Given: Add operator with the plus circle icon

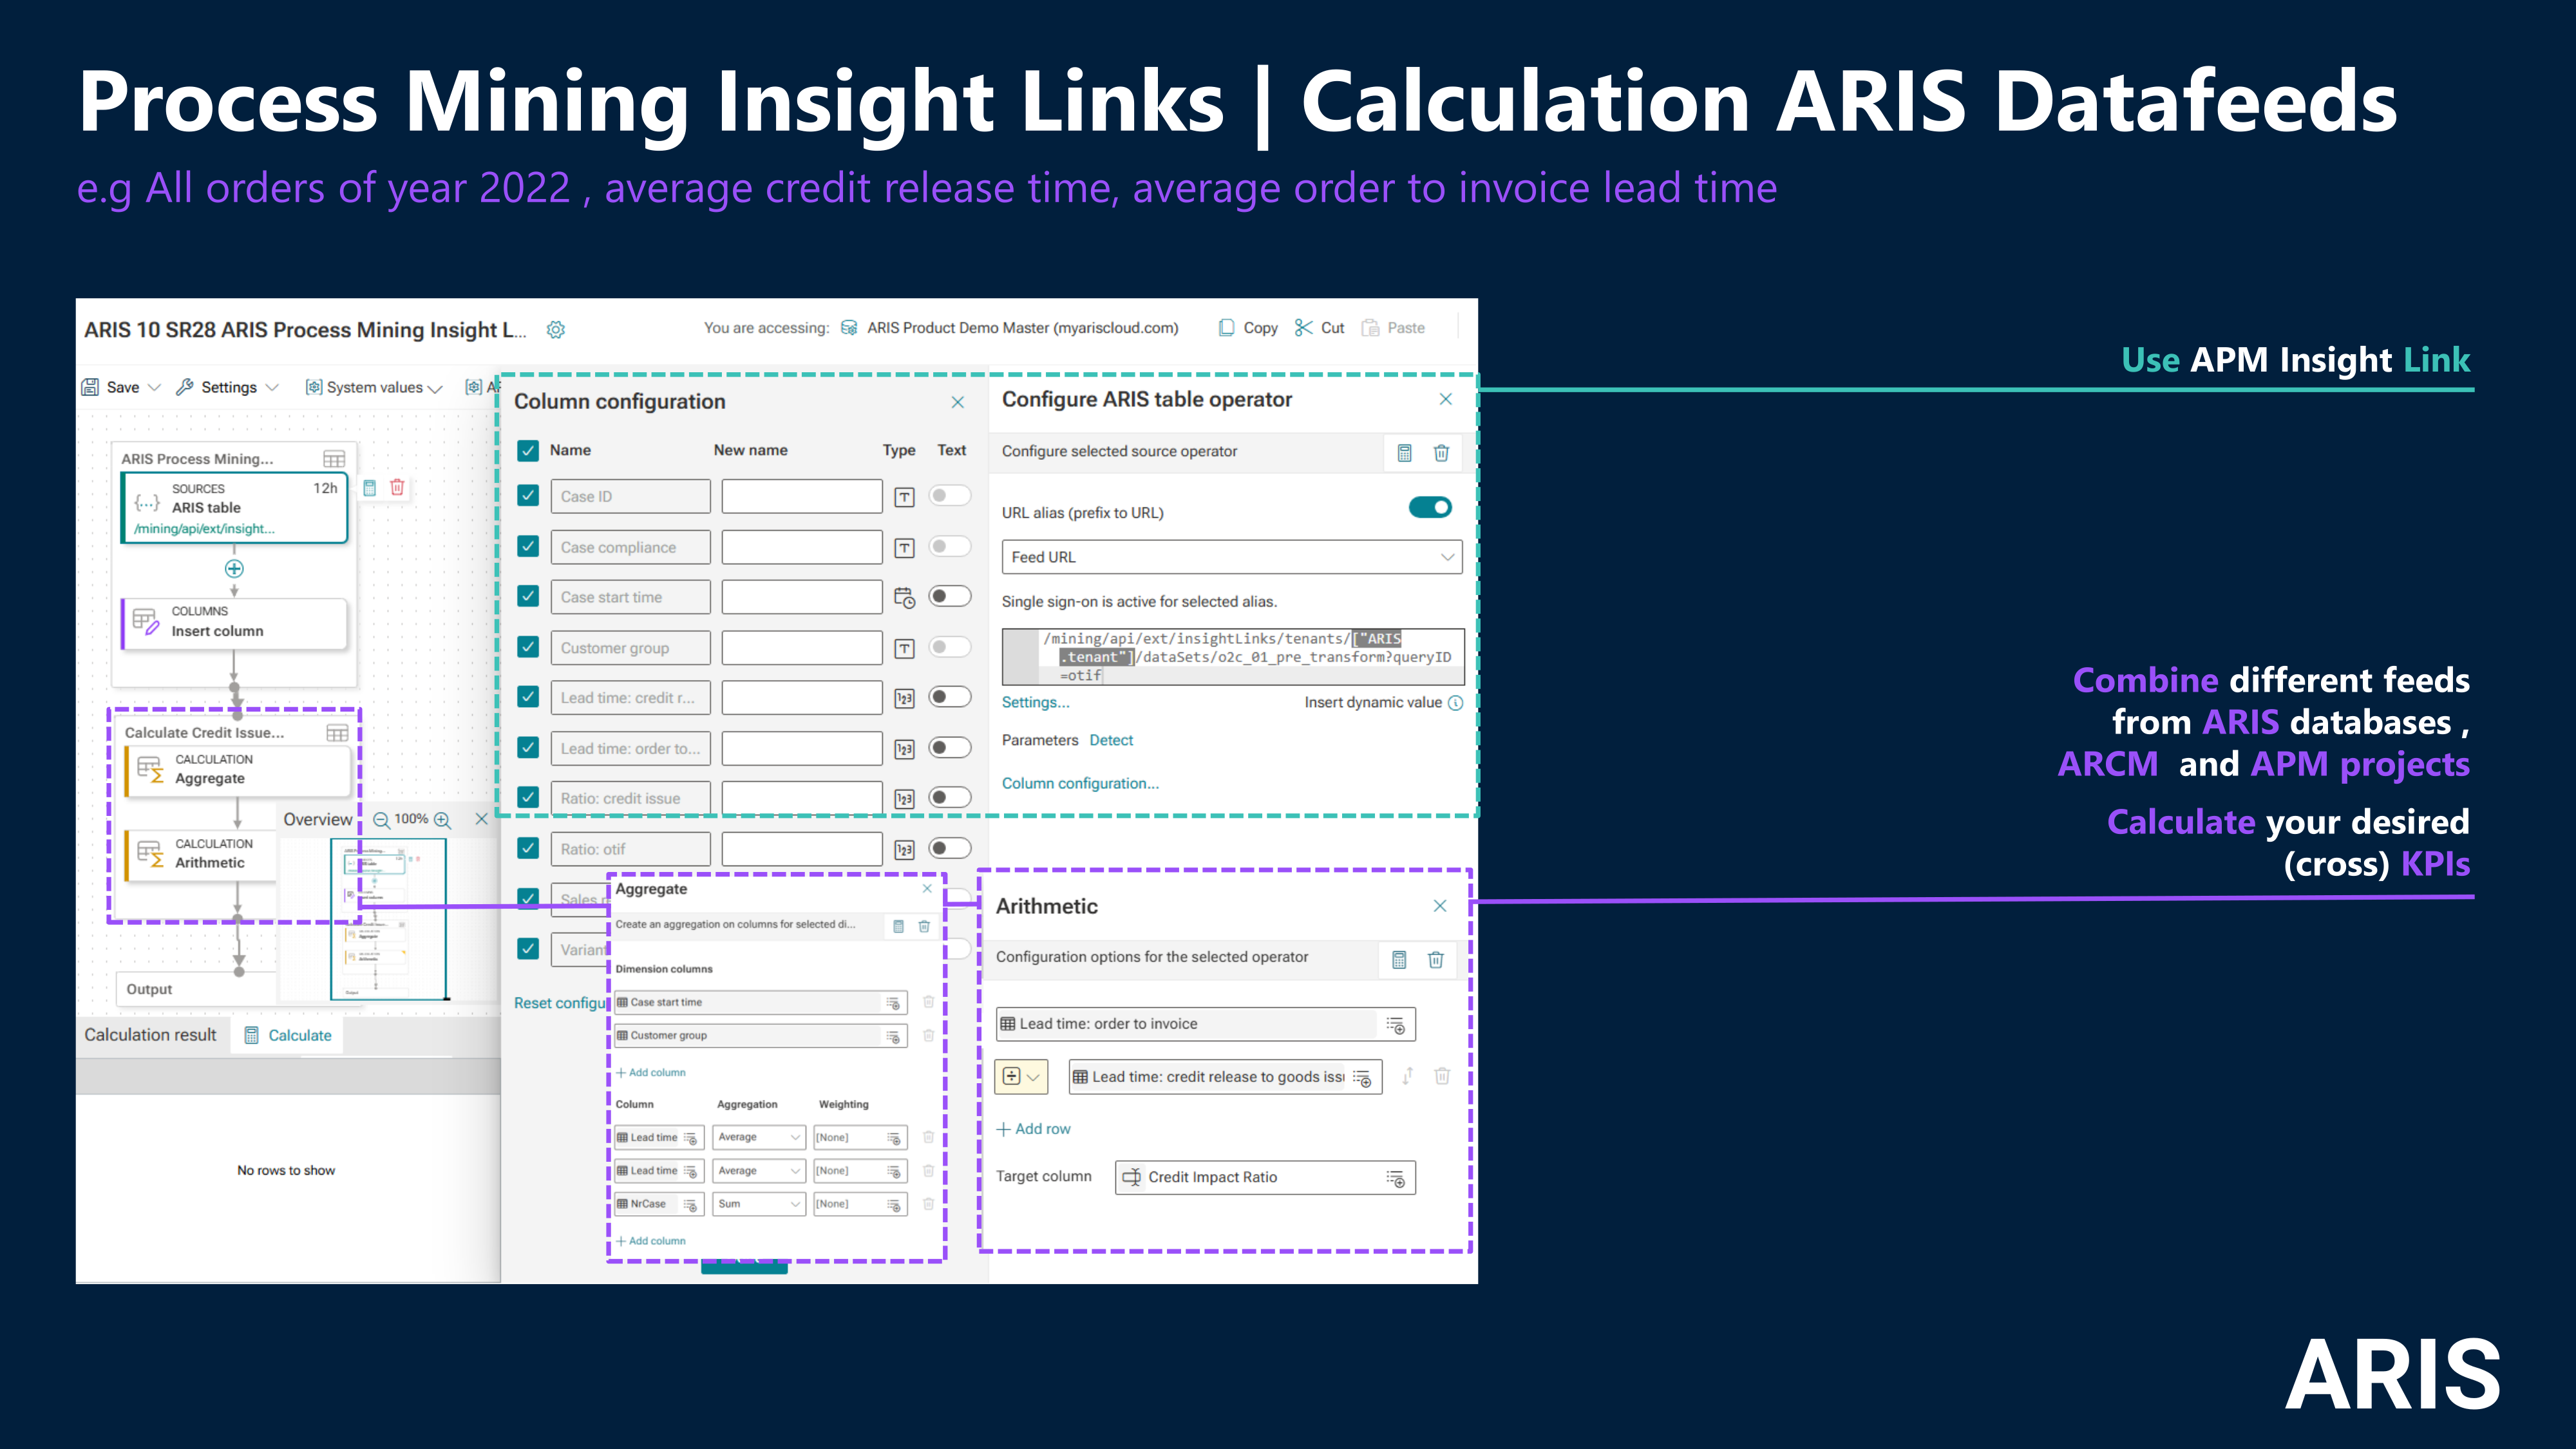Looking at the screenshot, I should click(x=234, y=569).
